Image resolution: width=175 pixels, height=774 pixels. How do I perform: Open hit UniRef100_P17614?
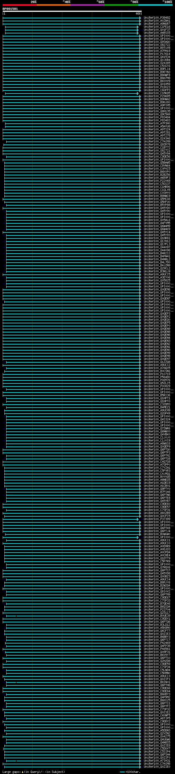tap(157, 54)
